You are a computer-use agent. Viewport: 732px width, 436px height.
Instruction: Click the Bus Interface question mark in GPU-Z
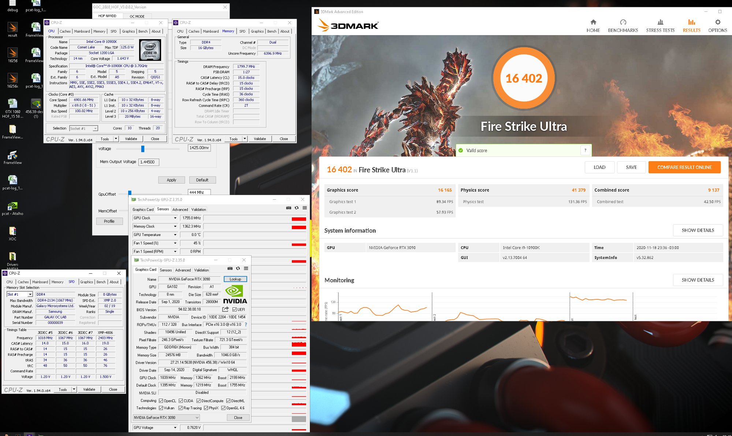coord(246,325)
